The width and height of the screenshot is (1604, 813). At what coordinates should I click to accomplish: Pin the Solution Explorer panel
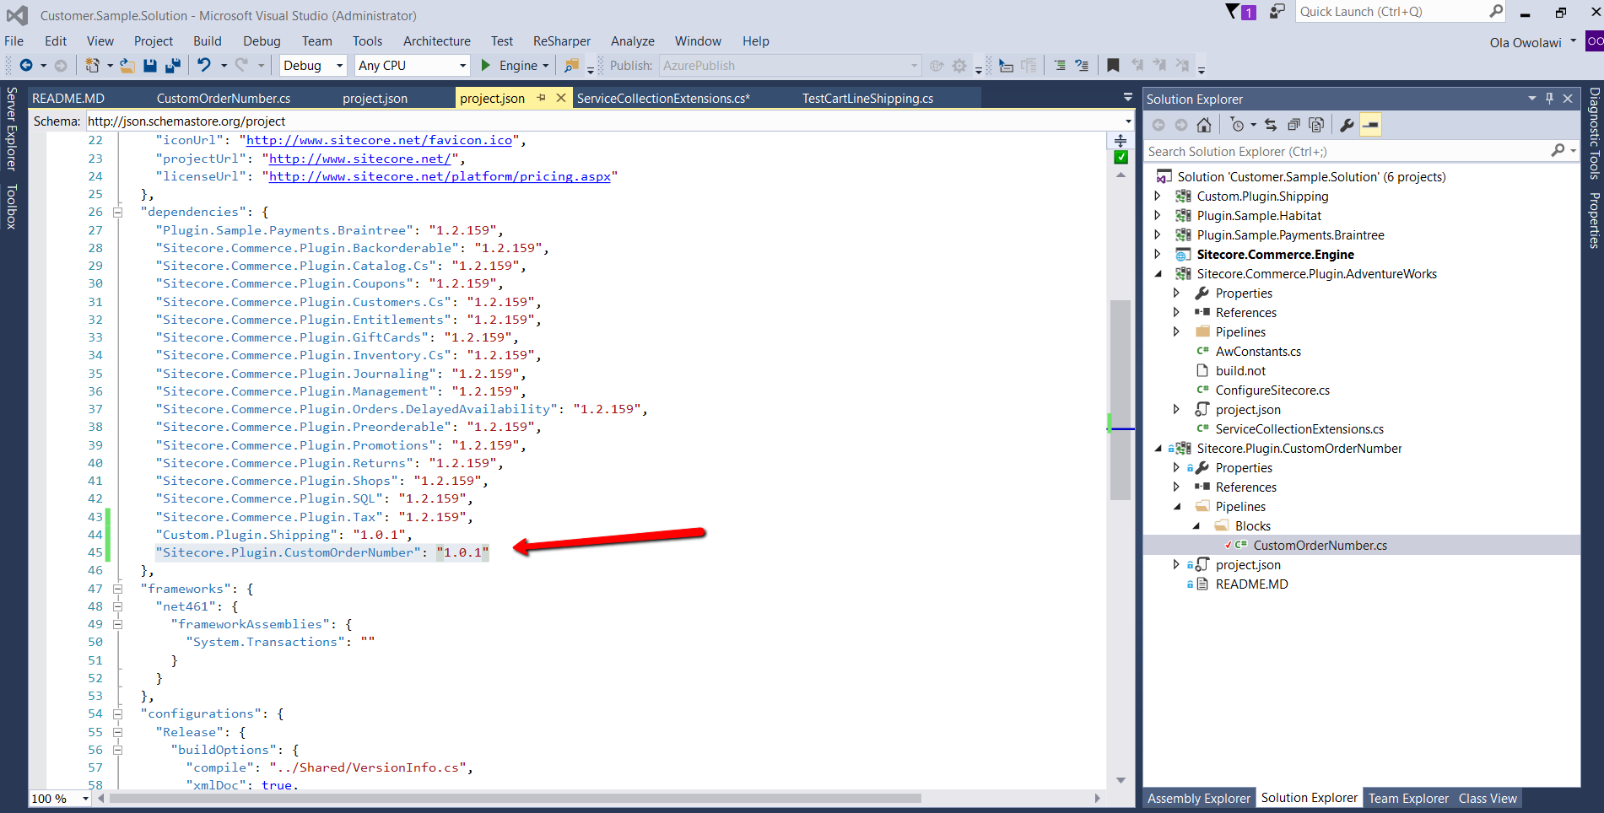[1549, 98]
